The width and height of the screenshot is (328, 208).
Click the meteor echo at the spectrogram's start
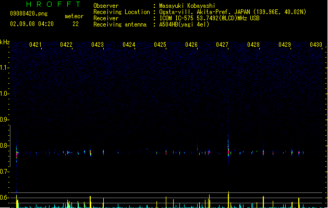(17, 154)
